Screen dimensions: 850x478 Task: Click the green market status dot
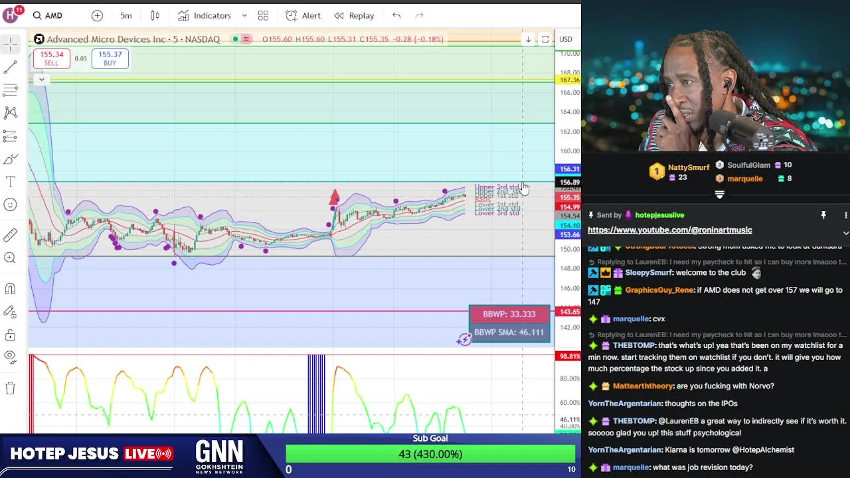coord(235,39)
